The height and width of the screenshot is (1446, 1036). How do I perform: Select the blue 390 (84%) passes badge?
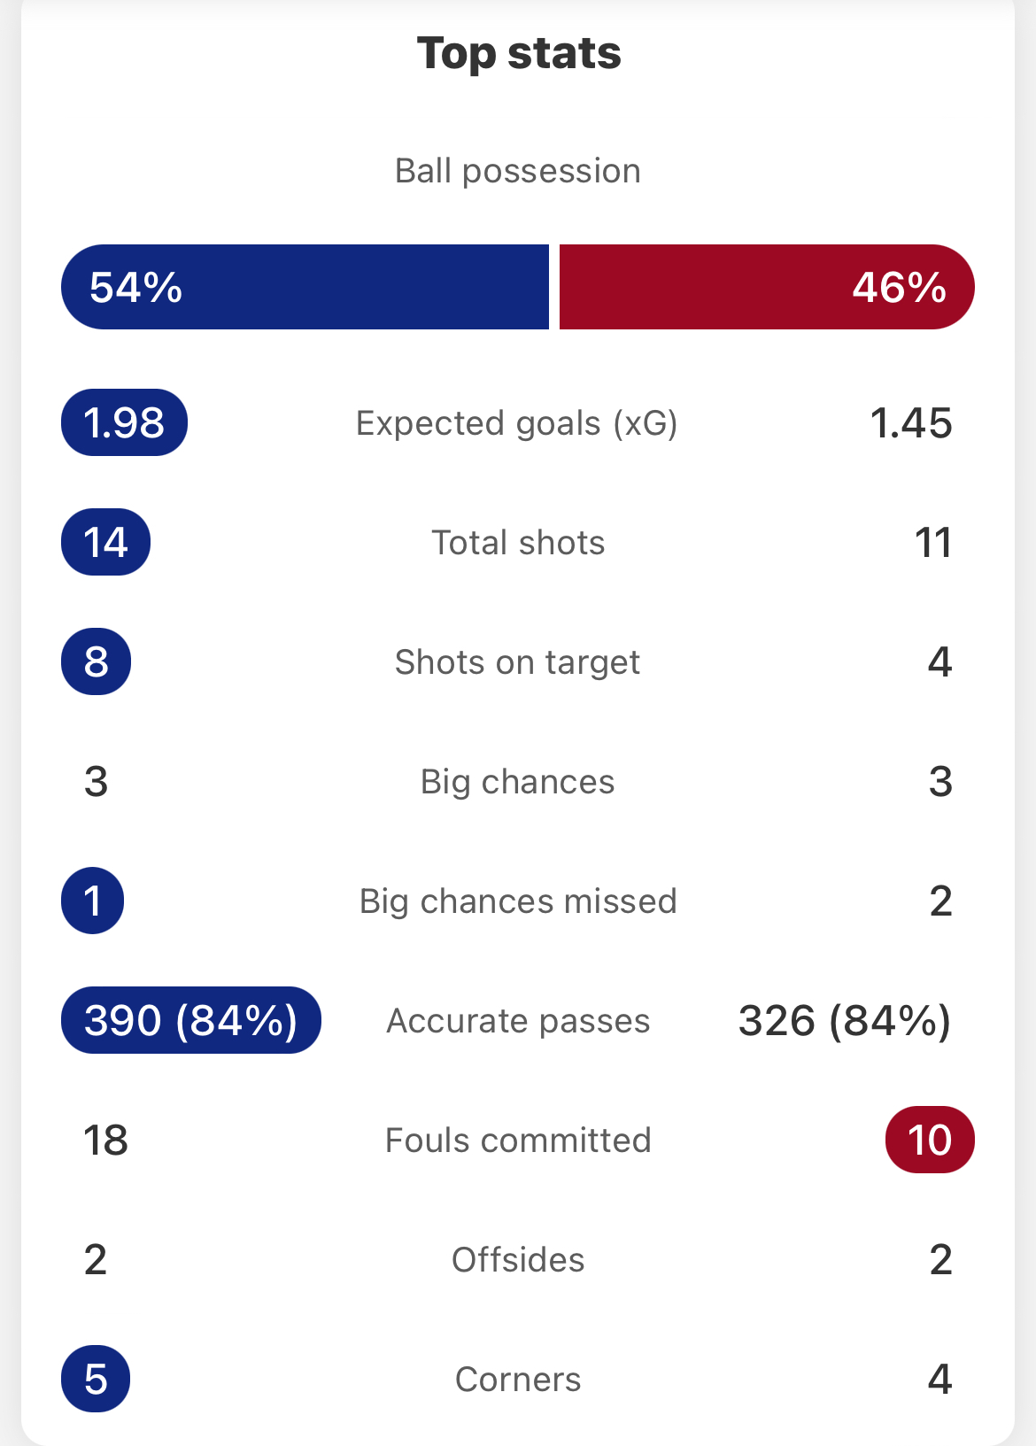point(191,1020)
